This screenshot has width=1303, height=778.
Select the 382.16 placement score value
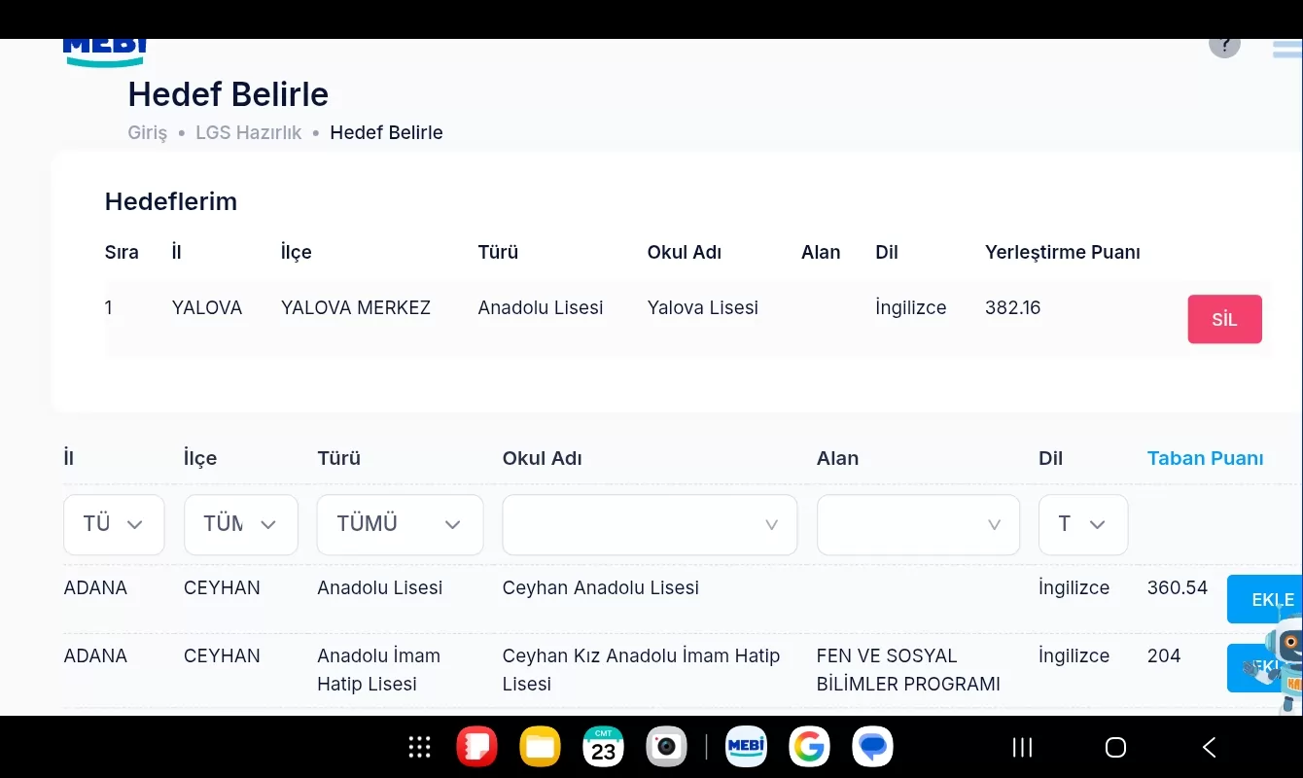point(1012,308)
